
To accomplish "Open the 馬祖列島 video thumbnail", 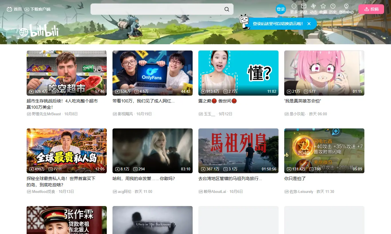I will point(238,151).
